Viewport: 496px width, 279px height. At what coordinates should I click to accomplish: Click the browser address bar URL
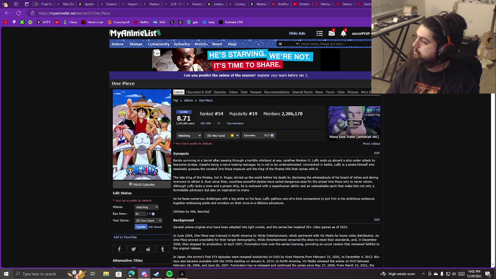(74, 13)
